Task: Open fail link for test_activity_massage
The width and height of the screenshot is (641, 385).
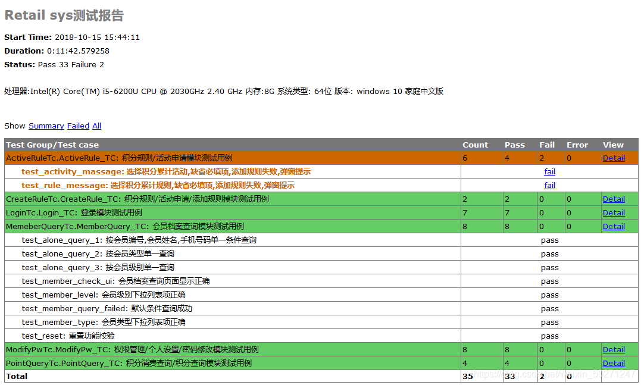Action: click(x=549, y=171)
